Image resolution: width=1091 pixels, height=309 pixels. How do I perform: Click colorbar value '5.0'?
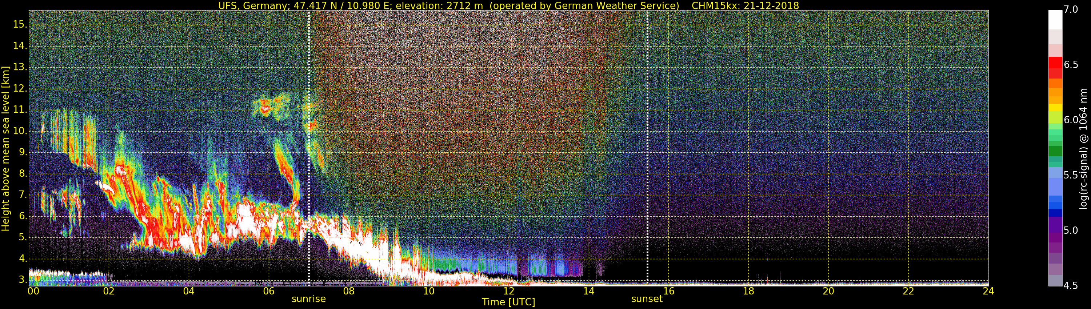pyautogui.click(x=1070, y=231)
